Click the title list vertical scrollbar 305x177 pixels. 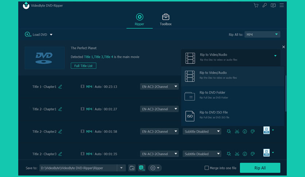[286, 94]
